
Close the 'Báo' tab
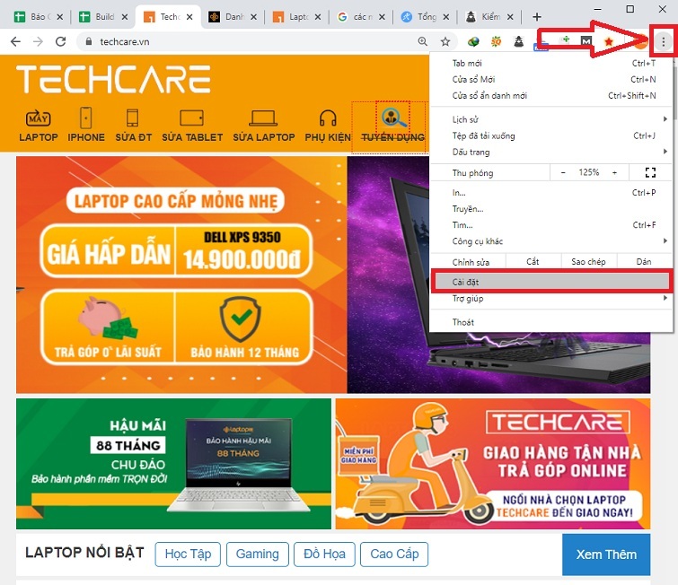[x=60, y=17]
